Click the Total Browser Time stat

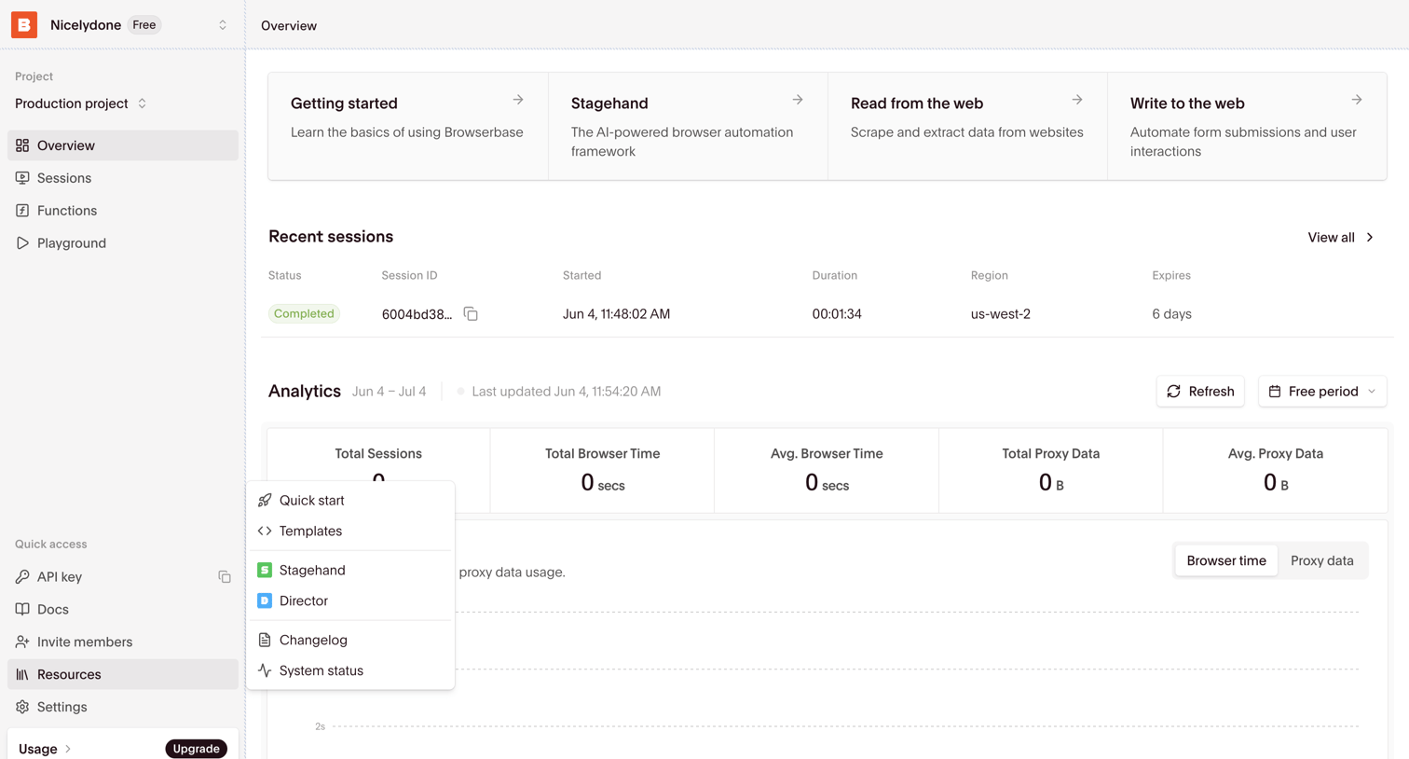(603, 471)
